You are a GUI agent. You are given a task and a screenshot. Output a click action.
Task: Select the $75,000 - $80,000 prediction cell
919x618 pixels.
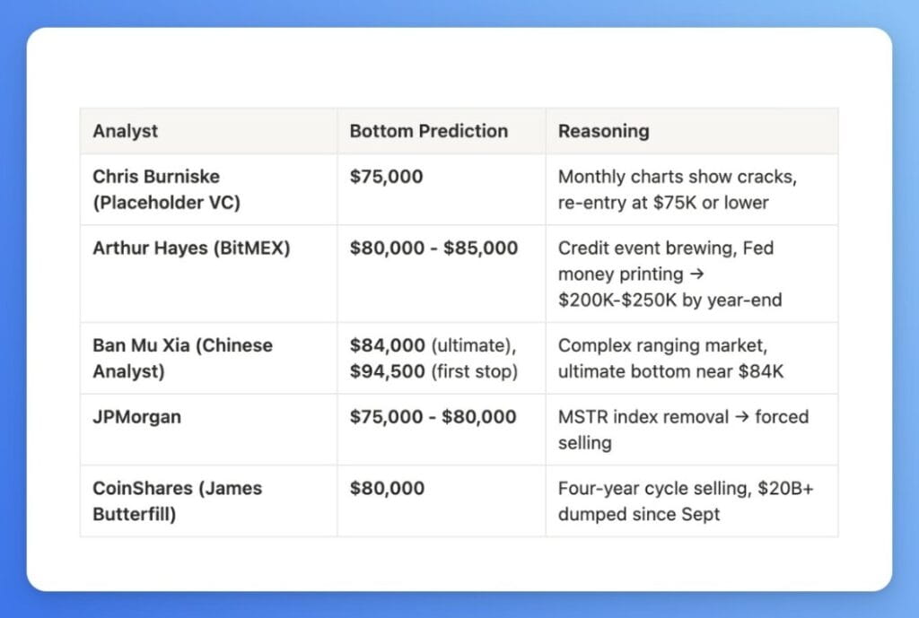pyautogui.click(x=433, y=417)
